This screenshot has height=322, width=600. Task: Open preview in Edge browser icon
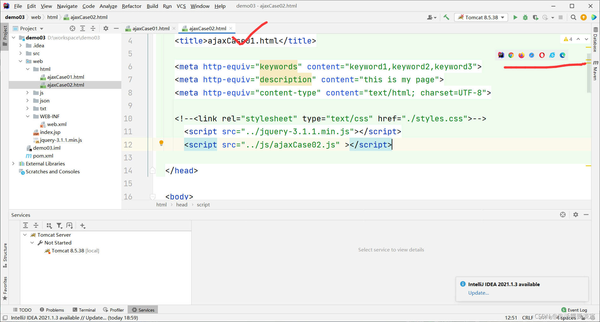562,55
